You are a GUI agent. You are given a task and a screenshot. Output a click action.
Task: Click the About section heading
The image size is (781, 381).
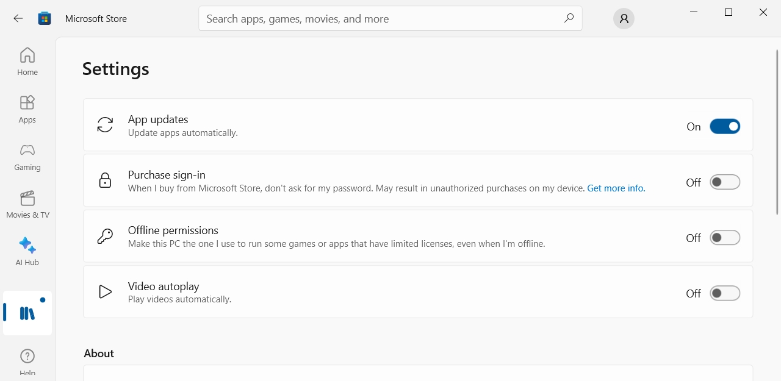tap(99, 354)
